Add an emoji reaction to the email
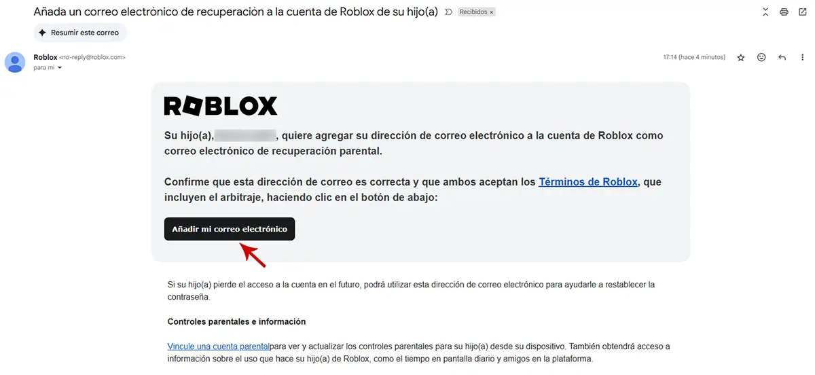Image resolution: width=815 pixels, height=375 pixels. pyautogui.click(x=761, y=58)
